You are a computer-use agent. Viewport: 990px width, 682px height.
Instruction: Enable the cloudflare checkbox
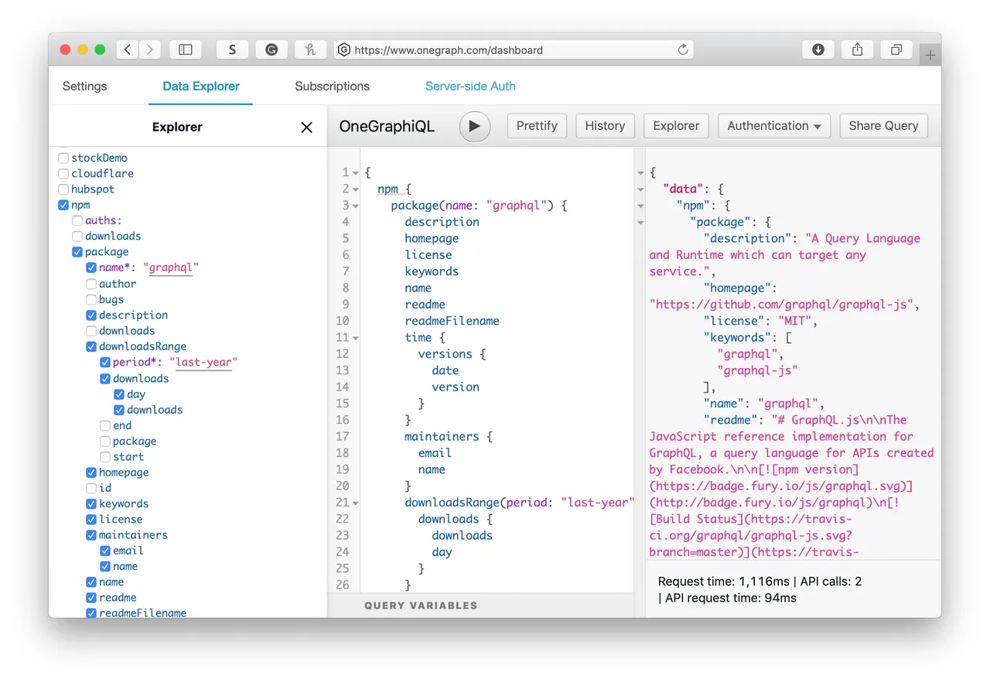(63, 173)
